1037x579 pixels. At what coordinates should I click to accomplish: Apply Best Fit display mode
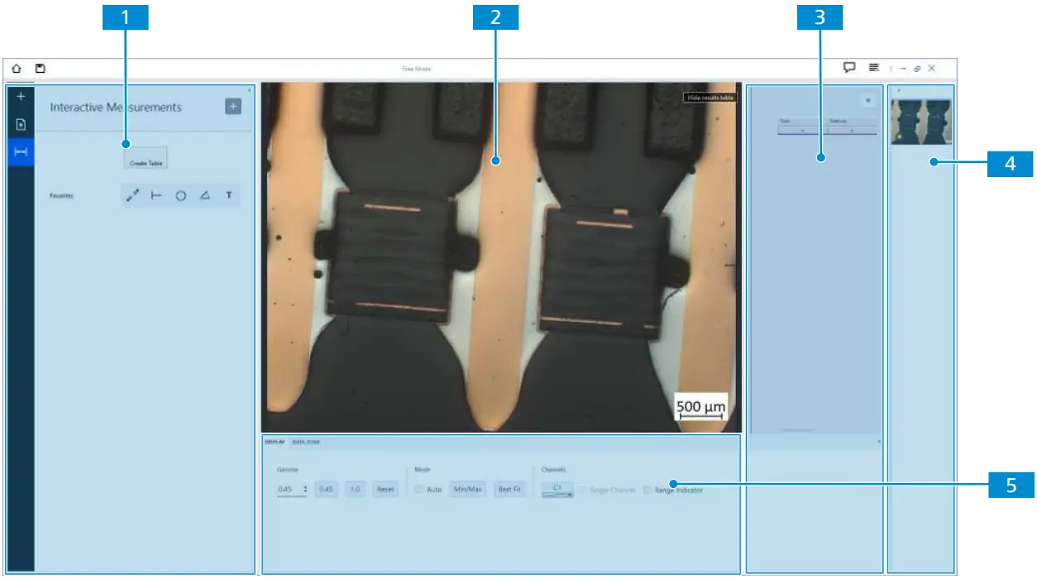pos(509,490)
